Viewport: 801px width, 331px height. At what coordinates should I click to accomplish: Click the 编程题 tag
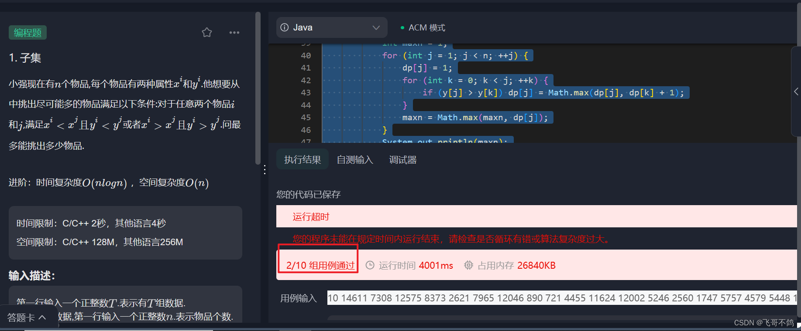pyautogui.click(x=28, y=33)
